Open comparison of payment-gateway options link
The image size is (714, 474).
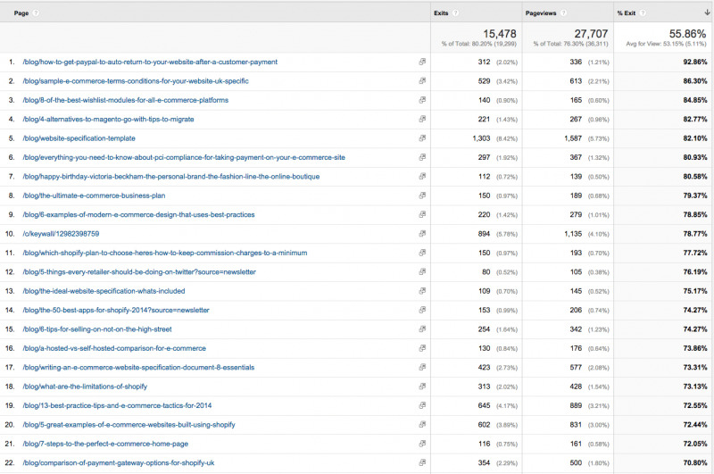pyautogui.click(x=119, y=463)
